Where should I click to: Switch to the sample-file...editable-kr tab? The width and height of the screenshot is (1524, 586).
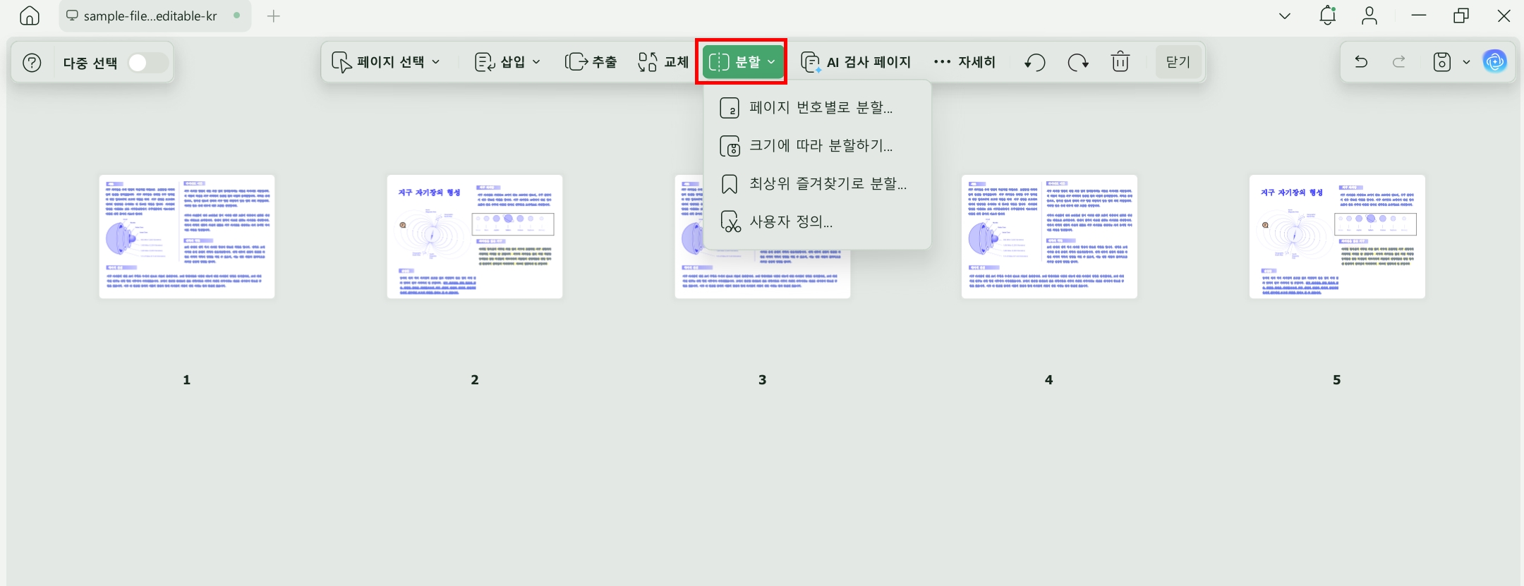[155, 16]
